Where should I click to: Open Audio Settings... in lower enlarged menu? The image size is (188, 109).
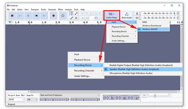click(x=86, y=76)
